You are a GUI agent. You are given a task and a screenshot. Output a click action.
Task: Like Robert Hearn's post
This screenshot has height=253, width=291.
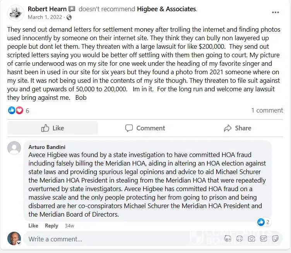53,128
